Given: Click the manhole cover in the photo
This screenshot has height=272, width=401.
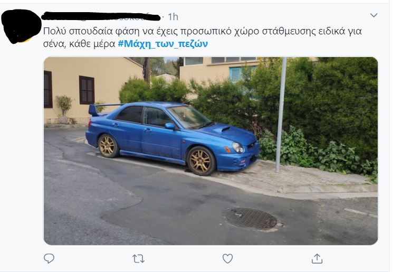Looking at the screenshot, I should tap(251, 219).
